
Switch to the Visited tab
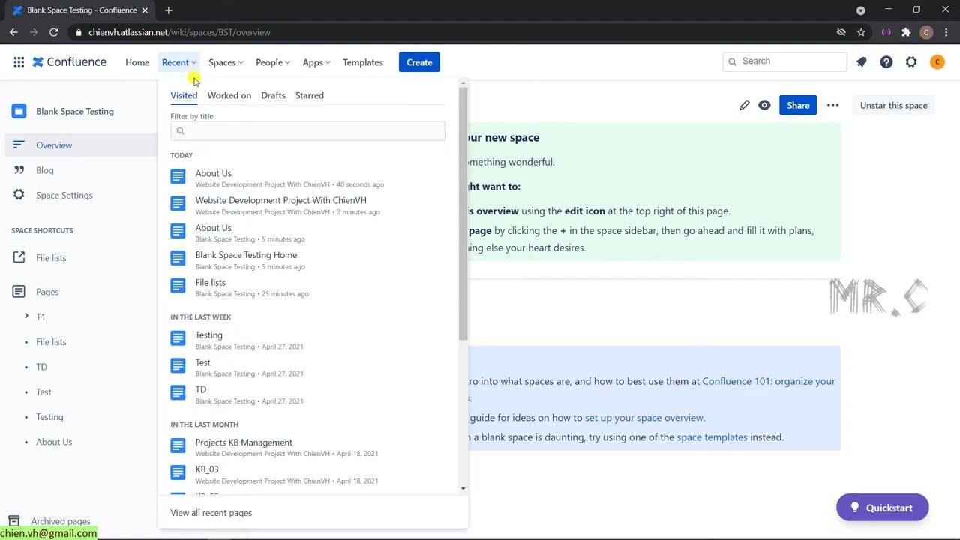tap(184, 95)
